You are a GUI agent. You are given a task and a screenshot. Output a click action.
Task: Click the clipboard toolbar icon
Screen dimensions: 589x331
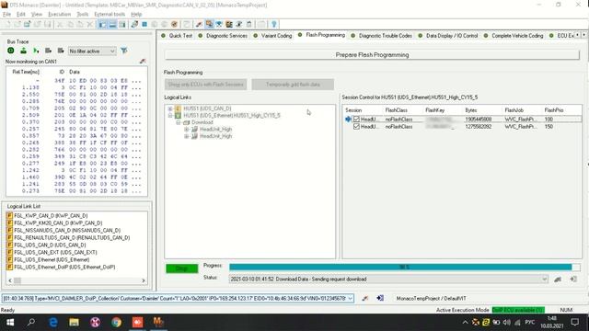tap(248, 25)
